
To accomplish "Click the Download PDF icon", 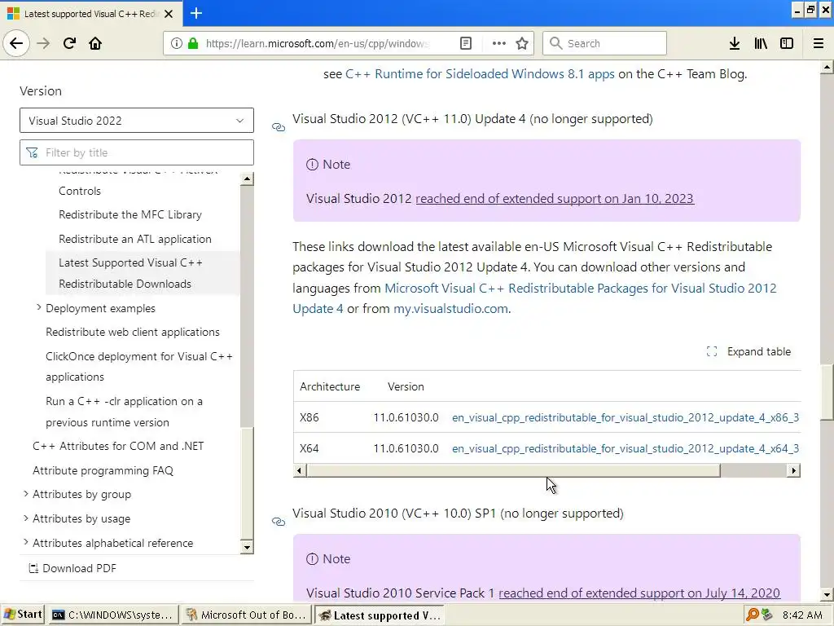I will (x=33, y=568).
